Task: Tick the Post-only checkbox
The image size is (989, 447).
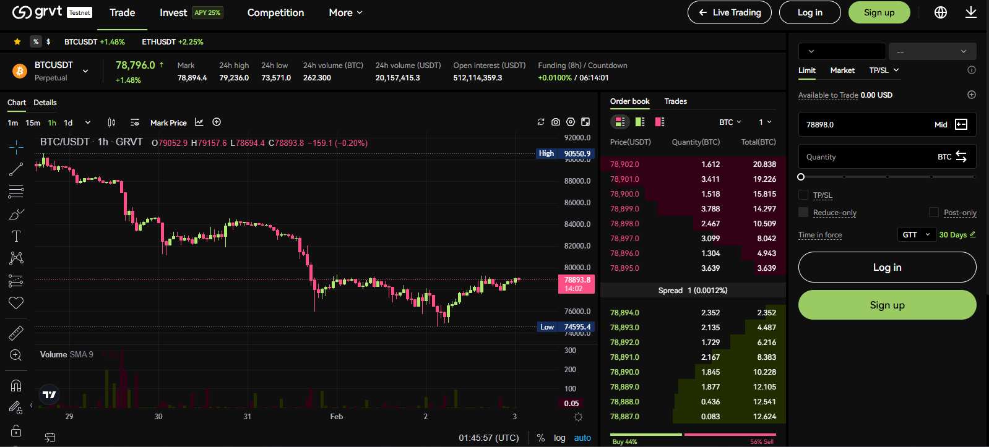Action: tap(934, 212)
